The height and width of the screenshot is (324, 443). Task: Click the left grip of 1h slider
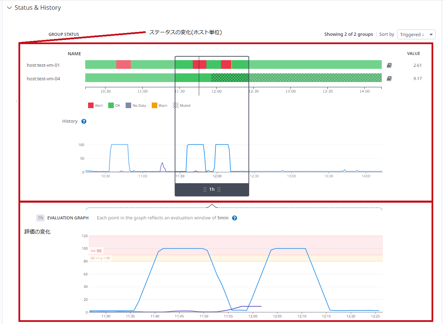pyautogui.click(x=205, y=189)
